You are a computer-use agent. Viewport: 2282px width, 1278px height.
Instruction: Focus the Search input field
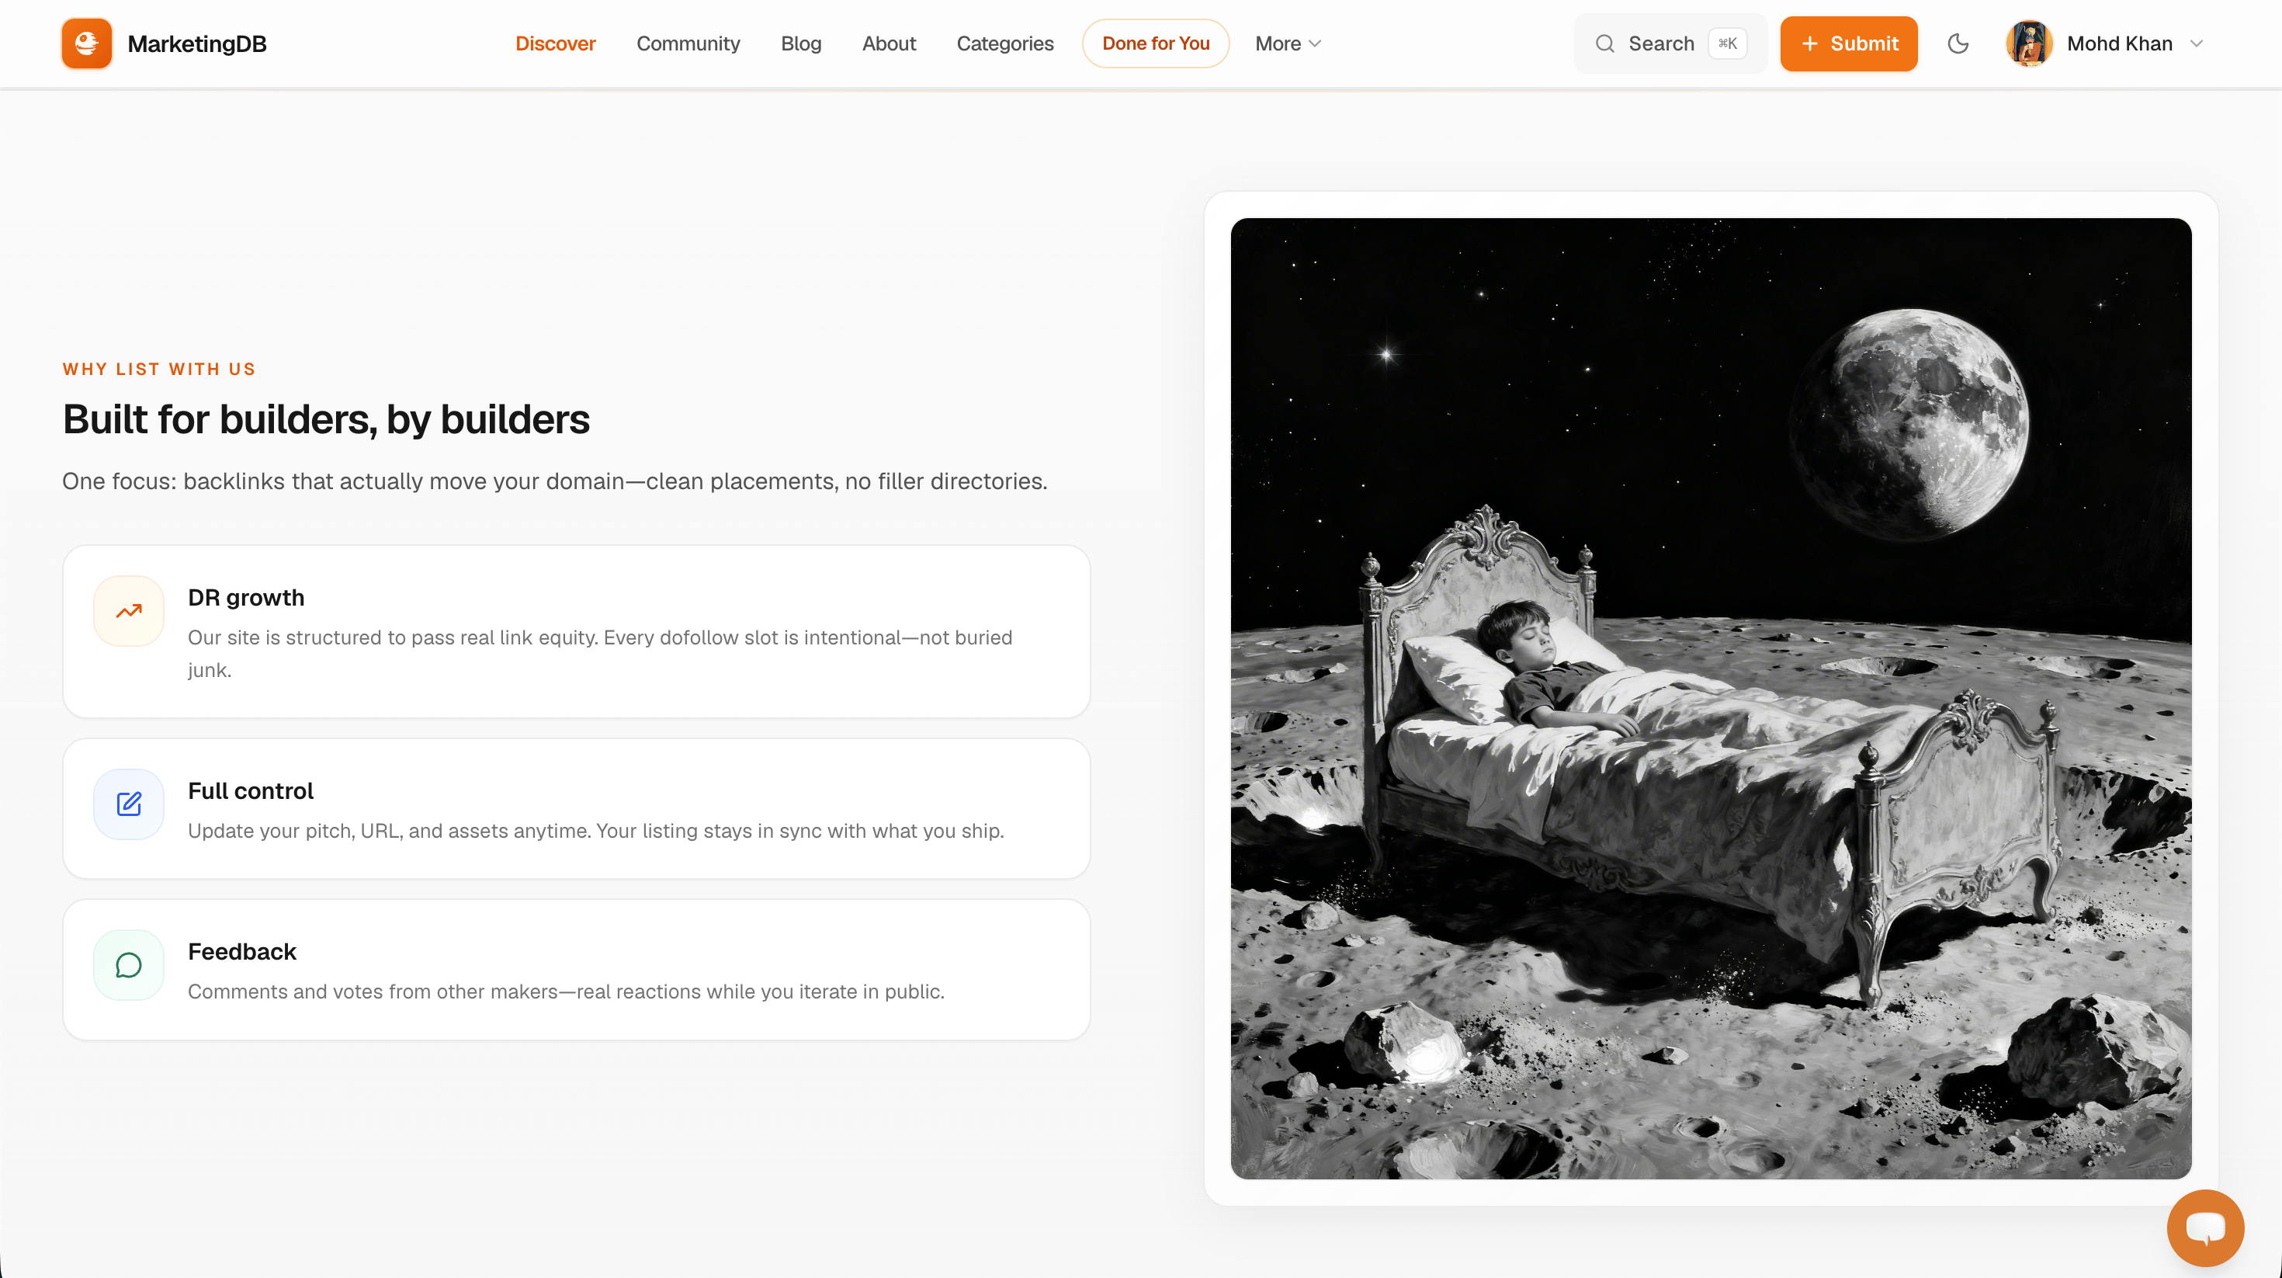[x=1670, y=43]
